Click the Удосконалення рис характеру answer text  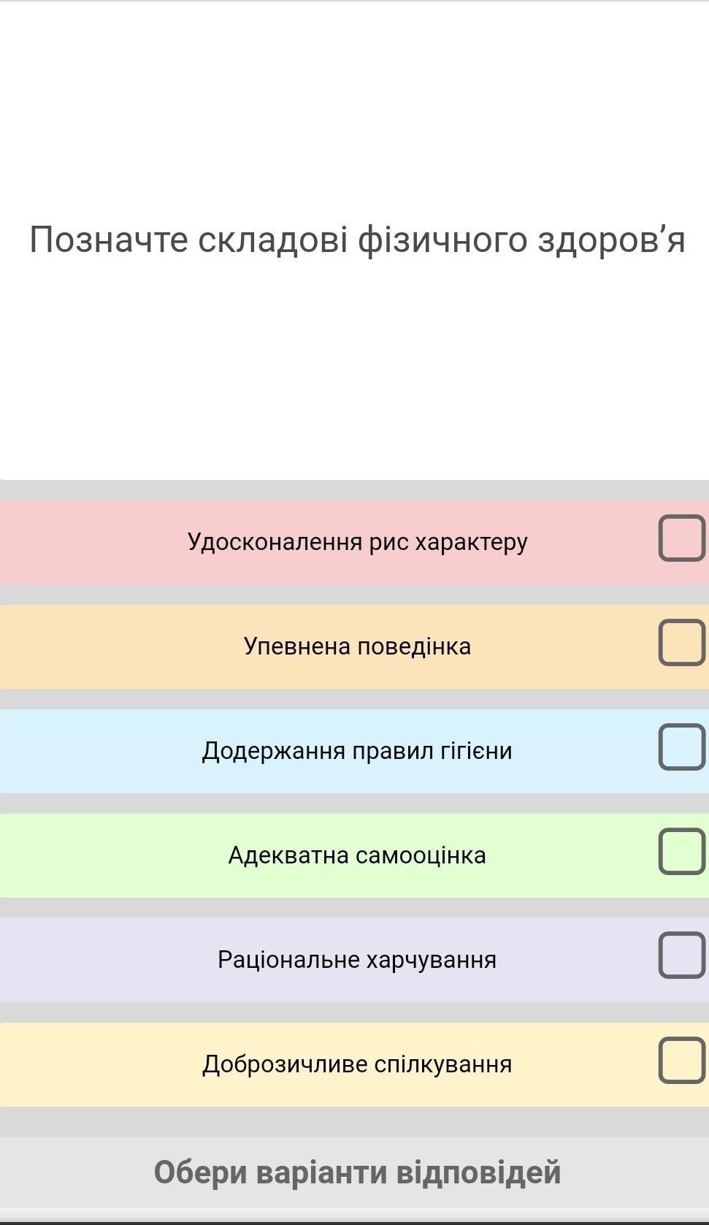[x=357, y=542]
